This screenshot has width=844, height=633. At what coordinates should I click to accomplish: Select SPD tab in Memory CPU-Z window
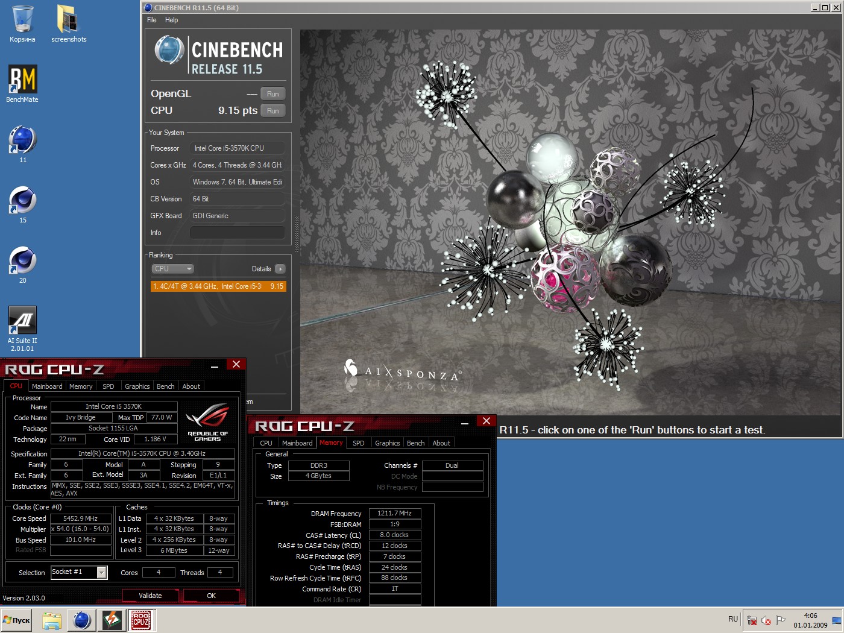point(359,443)
